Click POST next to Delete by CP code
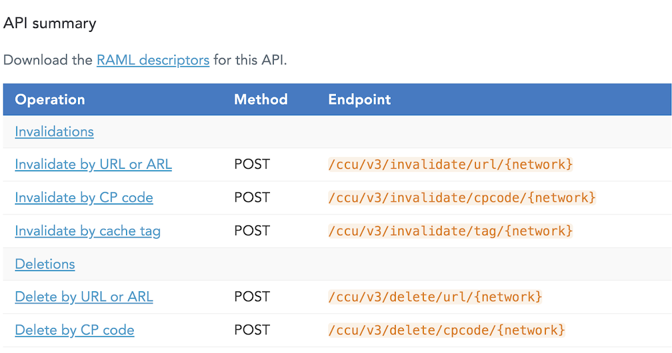Viewport: 672px width, 353px height. pos(252,330)
